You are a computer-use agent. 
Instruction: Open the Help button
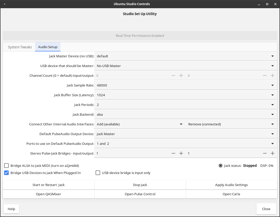pos(11,209)
